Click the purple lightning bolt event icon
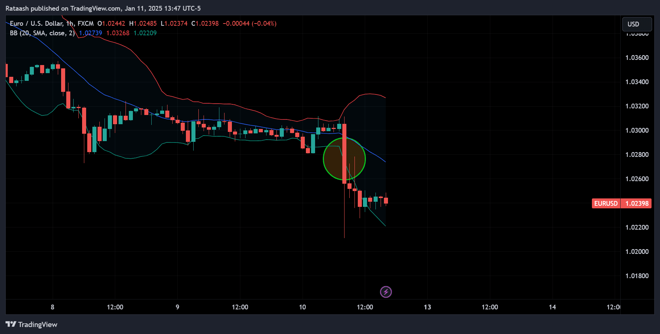660x334 pixels. click(386, 292)
